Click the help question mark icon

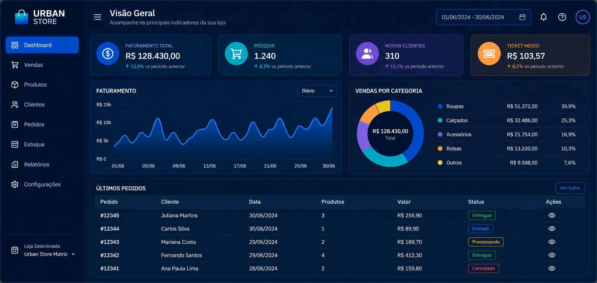(562, 17)
